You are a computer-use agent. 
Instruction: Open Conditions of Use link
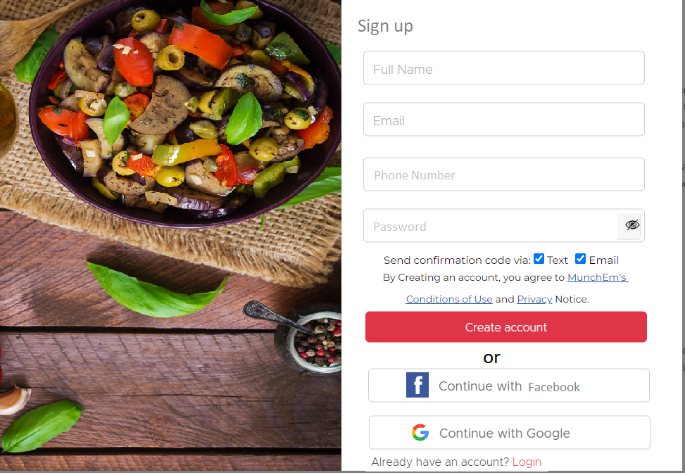pyautogui.click(x=449, y=299)
